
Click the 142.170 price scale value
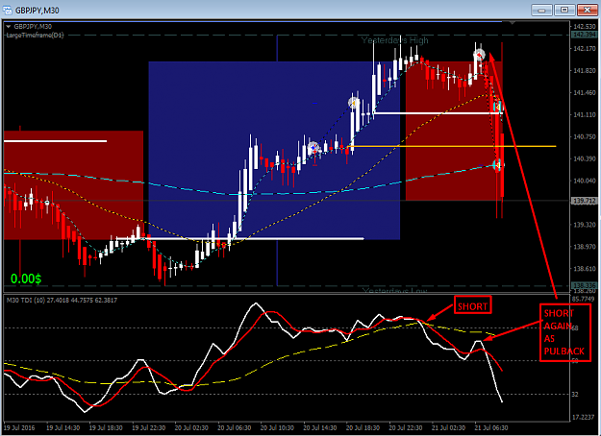click(x=585, y=49)
